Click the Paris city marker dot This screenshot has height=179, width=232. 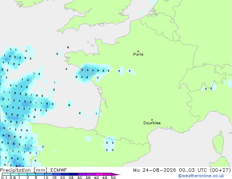pyautogui.click(x=138, y=51)
